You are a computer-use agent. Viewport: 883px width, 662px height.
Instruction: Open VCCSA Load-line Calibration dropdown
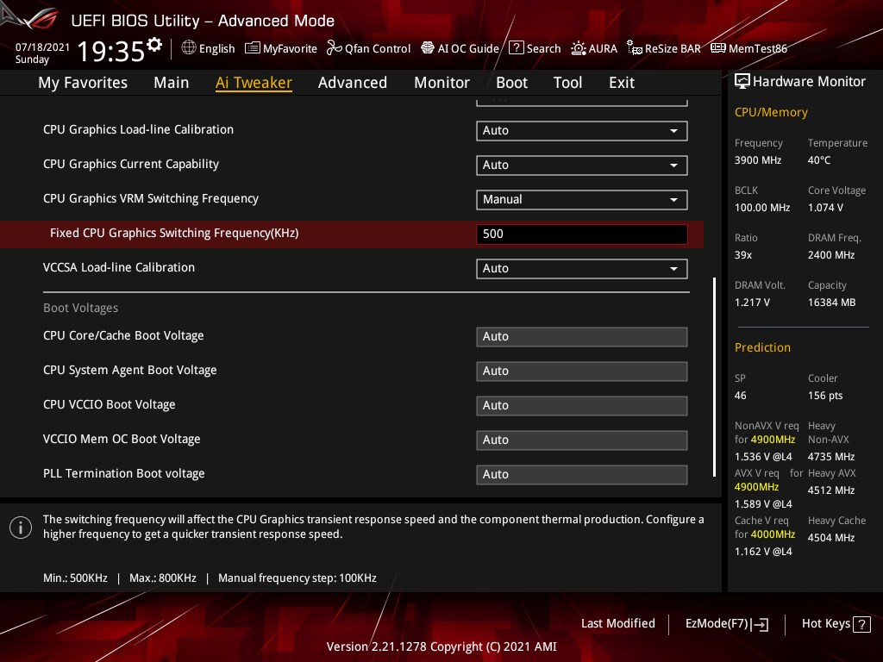point(581,268)
